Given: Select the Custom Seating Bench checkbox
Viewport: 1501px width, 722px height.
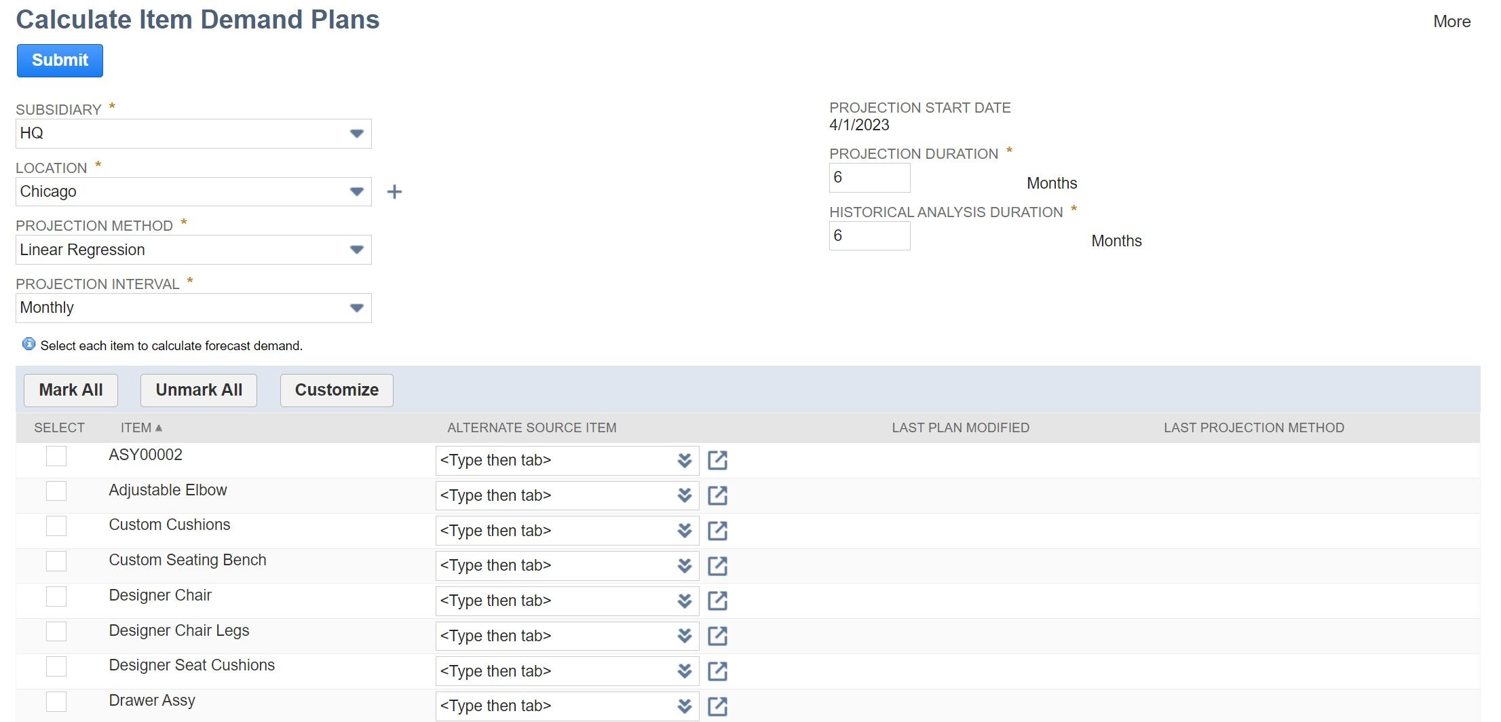Looking at the screenshot, I should click(x=56, y=561).
